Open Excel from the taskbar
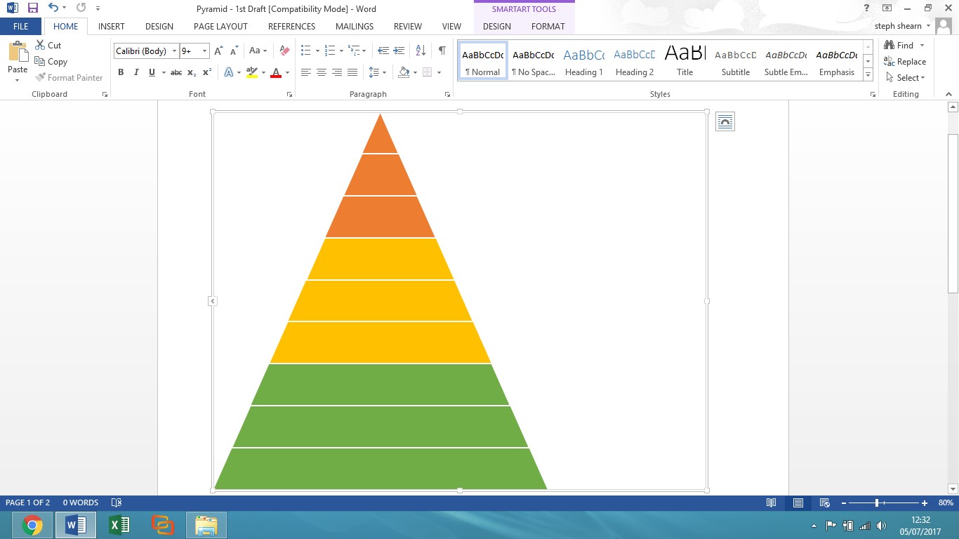This screenshot has height=539, width=959. pos(119,525)
